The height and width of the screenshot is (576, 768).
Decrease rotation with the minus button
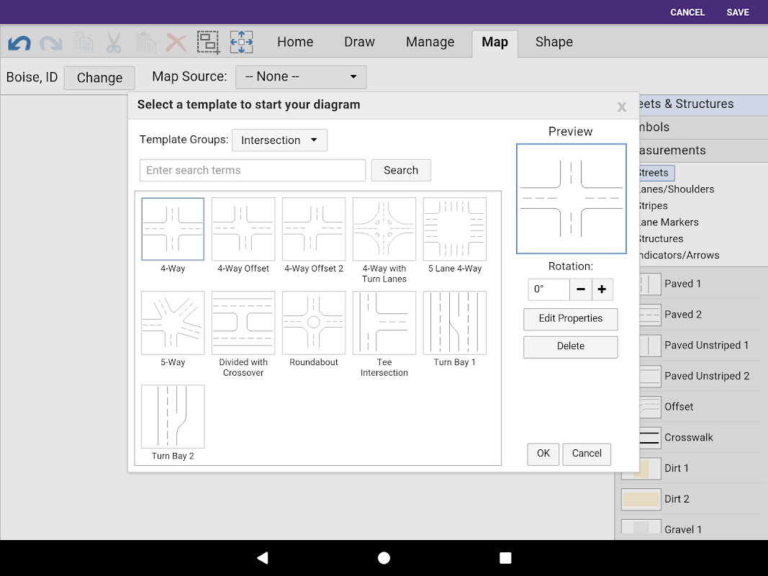pyautogui.click(x=581, y=289)
